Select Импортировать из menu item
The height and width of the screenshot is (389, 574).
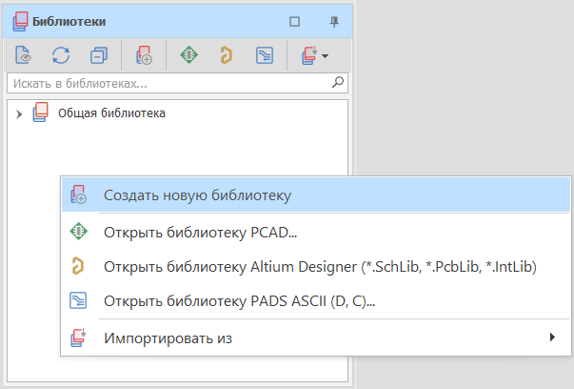point(316,338)
